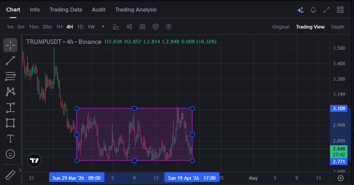Image resolution: width=354 pixels, height=185 pixels.
Task: Set interval to 1W
Action: (91, 27)
